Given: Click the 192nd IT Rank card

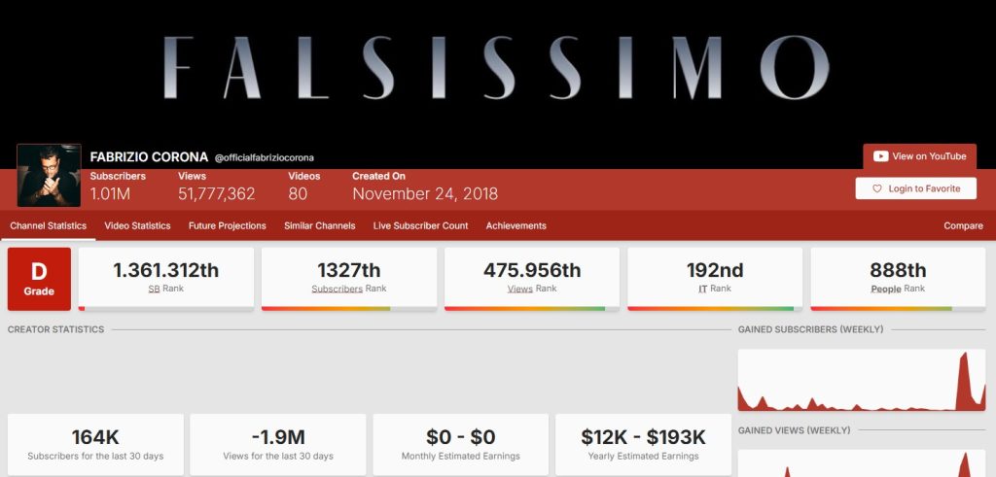Looking at the screenshot, I should coord(715,279).
